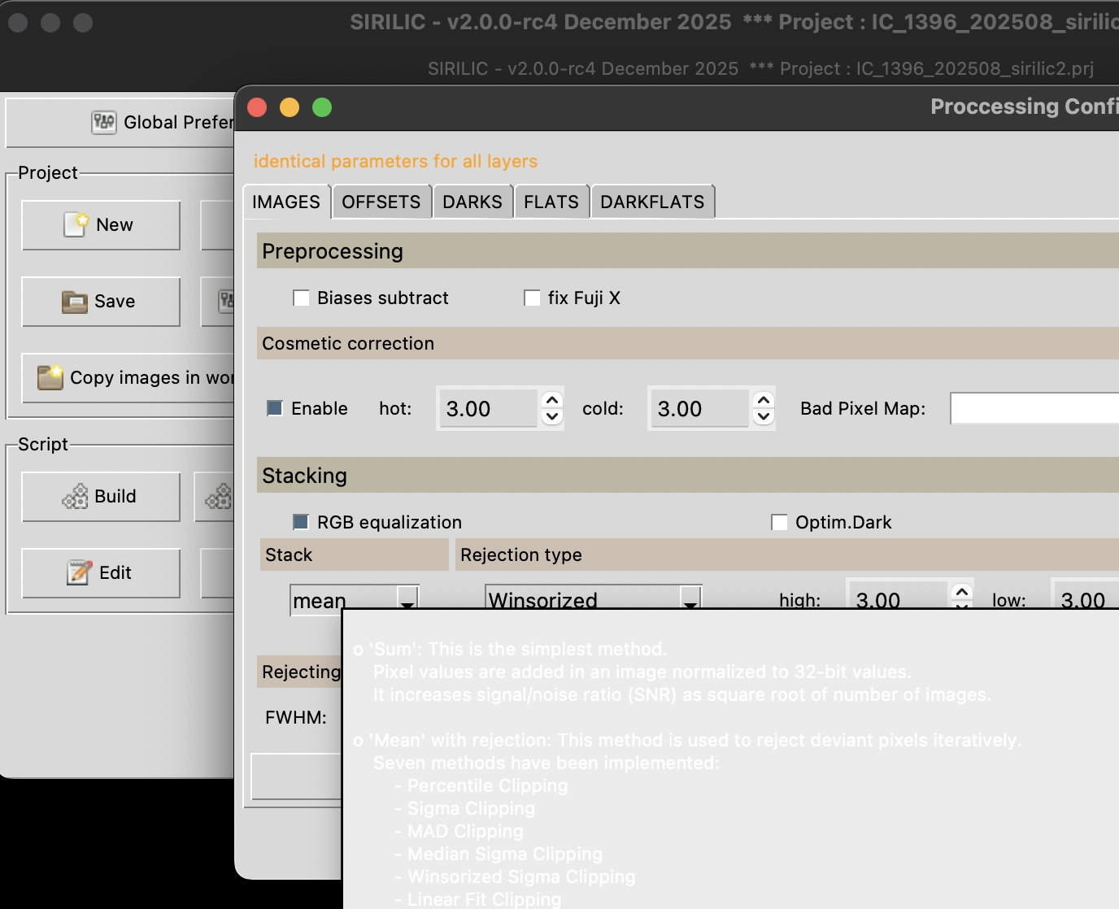Screen dimensions: 1119x909
Task: Select the DARKFLATS tab
Action: [x=652, y=202]
